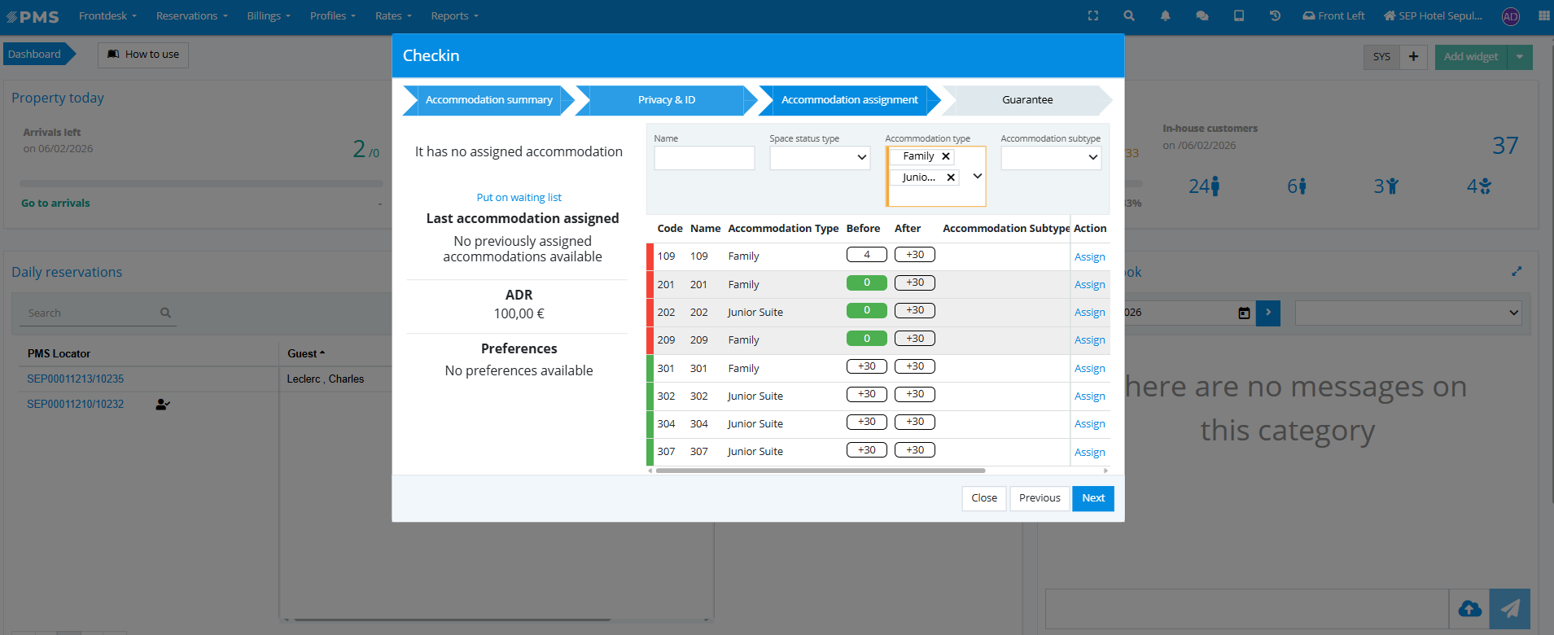Open the search magnifier in top bar
The width and height of the screenshot is (1554, 635).
tap(1129, 15)
